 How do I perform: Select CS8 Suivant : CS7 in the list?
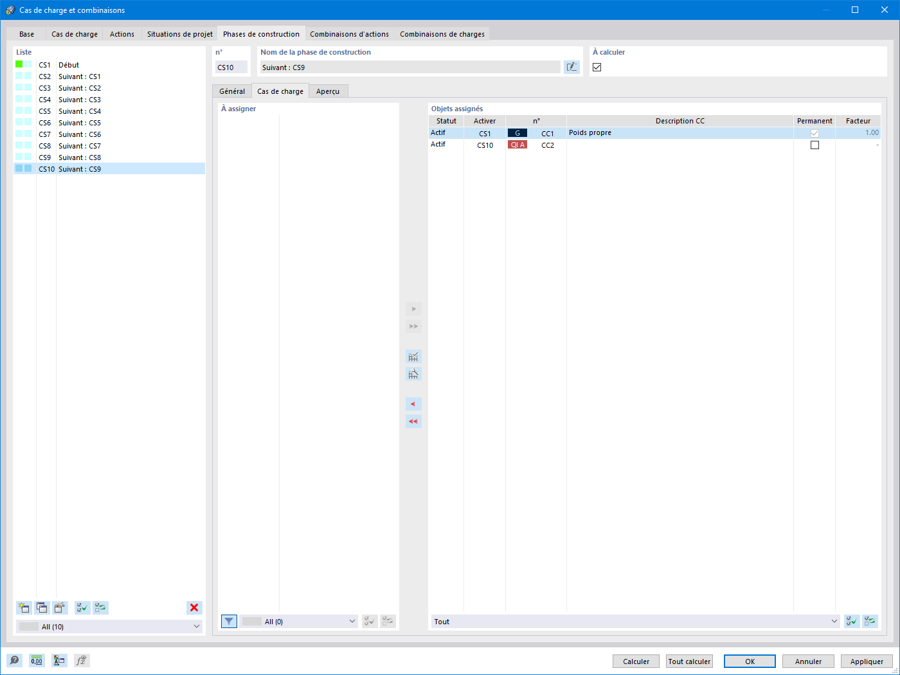pos(109,146)
